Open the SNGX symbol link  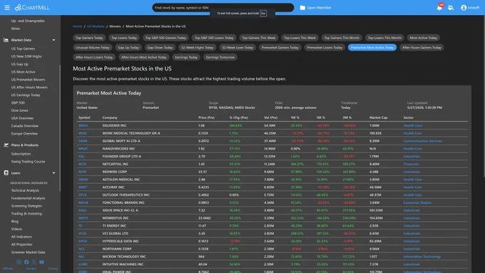click(x=83, y=125)
